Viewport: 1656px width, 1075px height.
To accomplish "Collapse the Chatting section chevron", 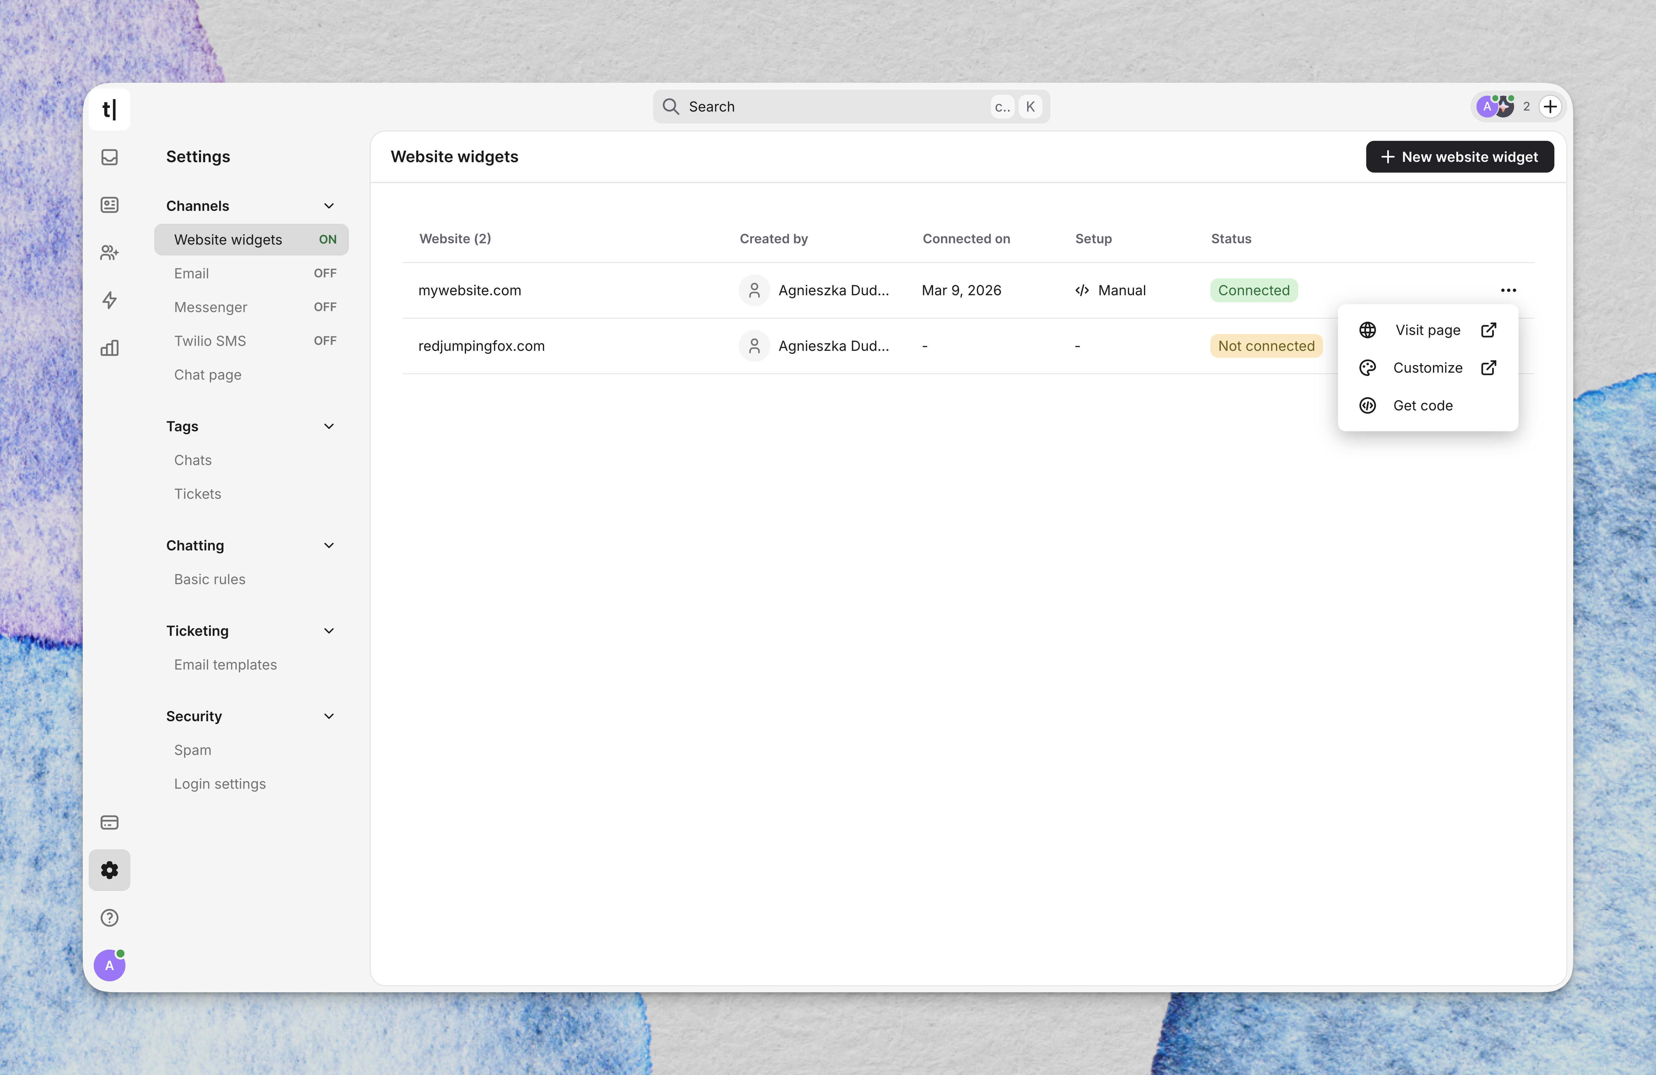I will (x=329, y=545).
